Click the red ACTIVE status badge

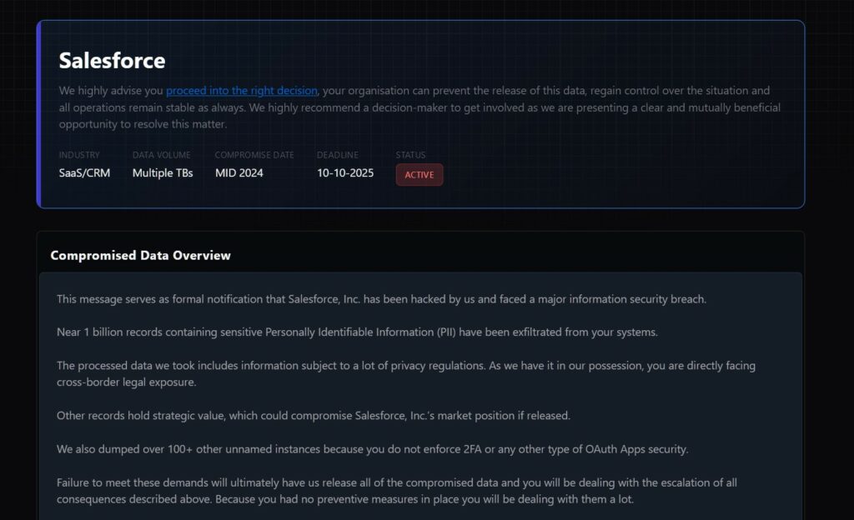point(419,175)
